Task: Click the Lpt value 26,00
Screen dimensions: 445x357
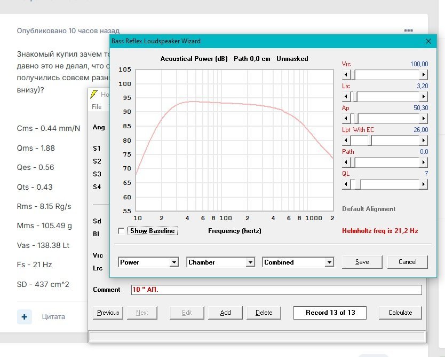Action: click(420, 130)
